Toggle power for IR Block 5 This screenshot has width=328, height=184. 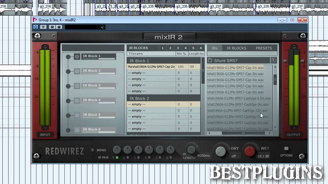[x=77, y=116]
